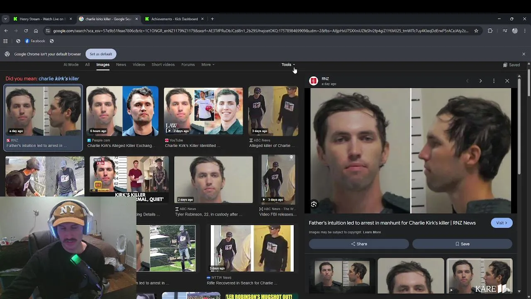Switch to the Achievements - Kick Dashboard tab
This screenshot has height=299, width=531.
pos(175,19)
